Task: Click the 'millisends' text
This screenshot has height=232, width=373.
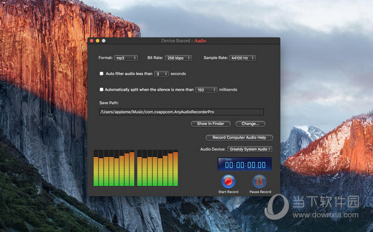Action: (228, 90)
